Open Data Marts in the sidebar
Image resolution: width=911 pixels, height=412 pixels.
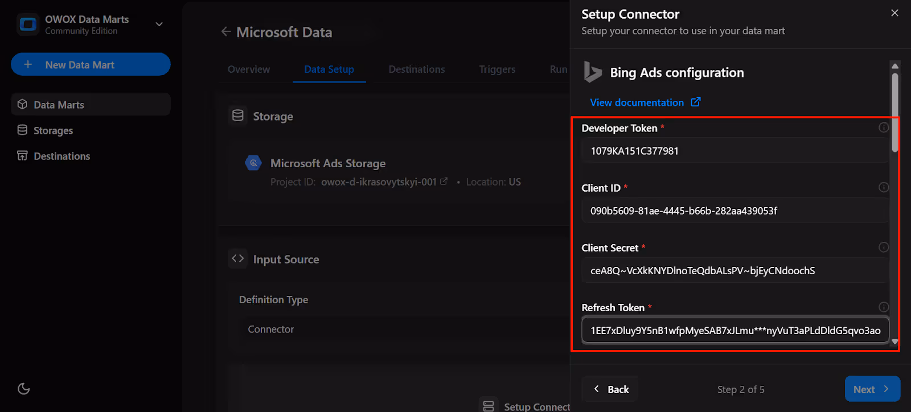click(x=91, y=104)
